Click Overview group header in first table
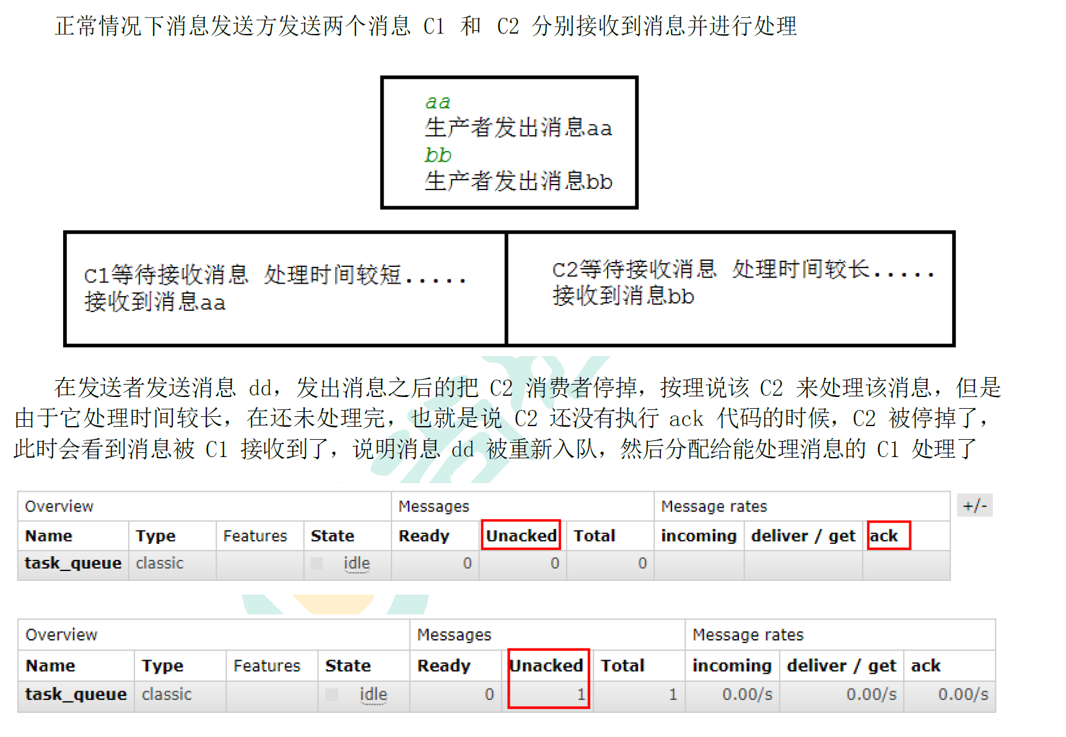Image resolution: width=1066 pixels, height=737 pixels. pos(59,507)
